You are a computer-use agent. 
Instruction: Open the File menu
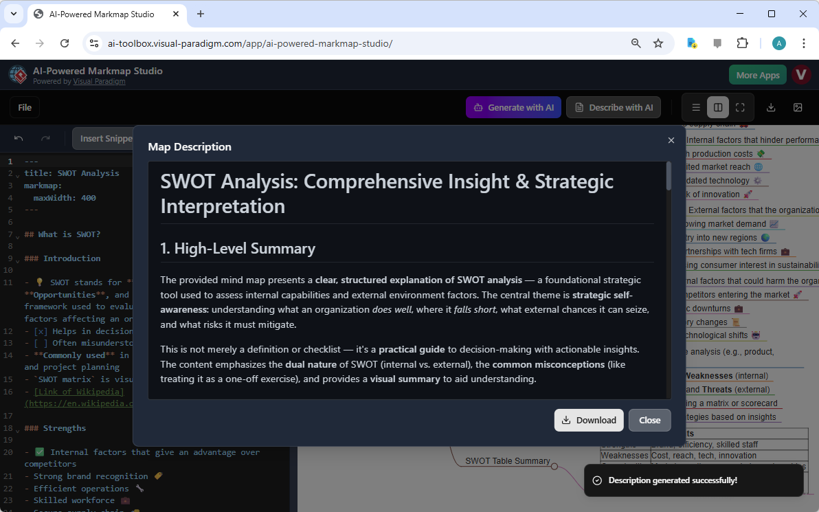pos(25,107)
